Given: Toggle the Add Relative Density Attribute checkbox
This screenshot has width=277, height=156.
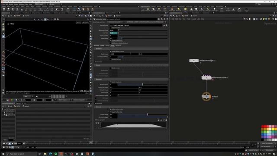Looking at the screenshot, I should (x=110, y=43).
